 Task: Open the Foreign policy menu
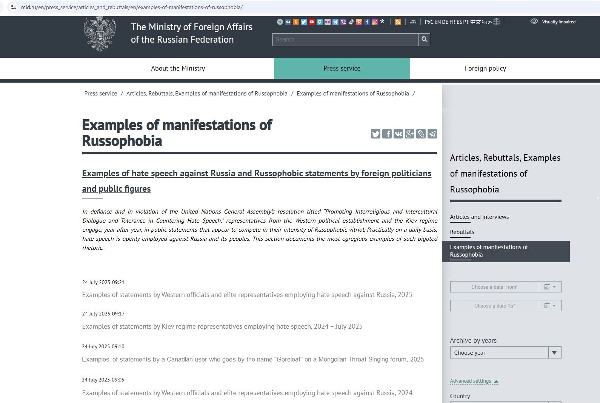pos(485,68)
